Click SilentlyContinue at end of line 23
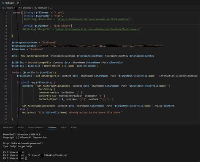This screenshot has width=200, height=162. tap(186, 76)
